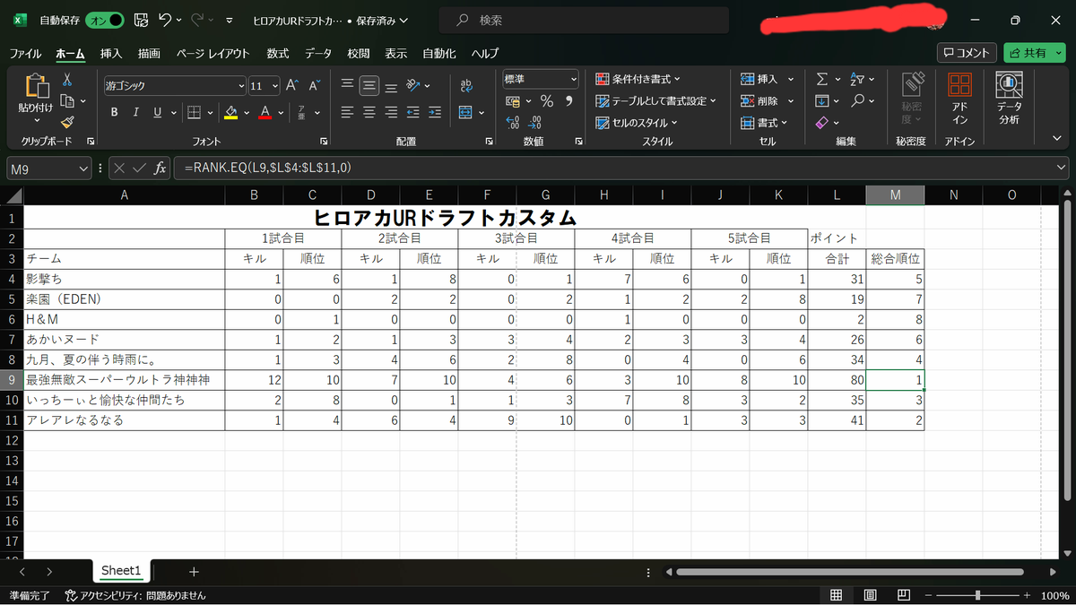Click the Save disk icon

pyautogui.click(x=141, y=20)
